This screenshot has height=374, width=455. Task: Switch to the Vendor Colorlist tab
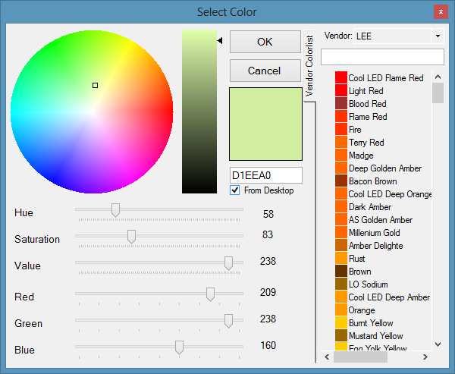pyautogui.click(x=309, y=66)
